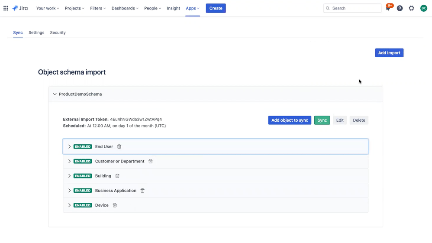Viewport: 432px width, 243px height.
Task: Open the help question mark icon
Action: click(x=400, y=8)
